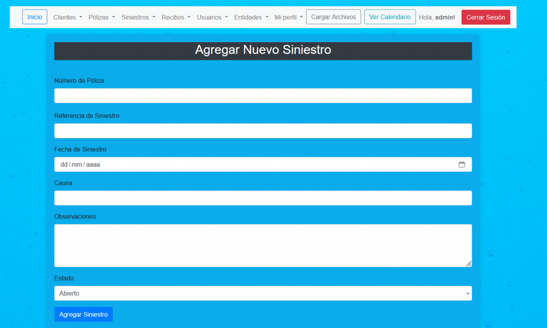Select the Fecha de Siniestro date field
The width and height of the screenshot is (547, 328).
[x=251, y=165]
